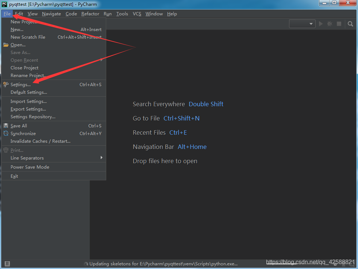This screenshot has width=358, height=269.
Task: Open the run configuration dropdown
Action: [x=302, y=24]
